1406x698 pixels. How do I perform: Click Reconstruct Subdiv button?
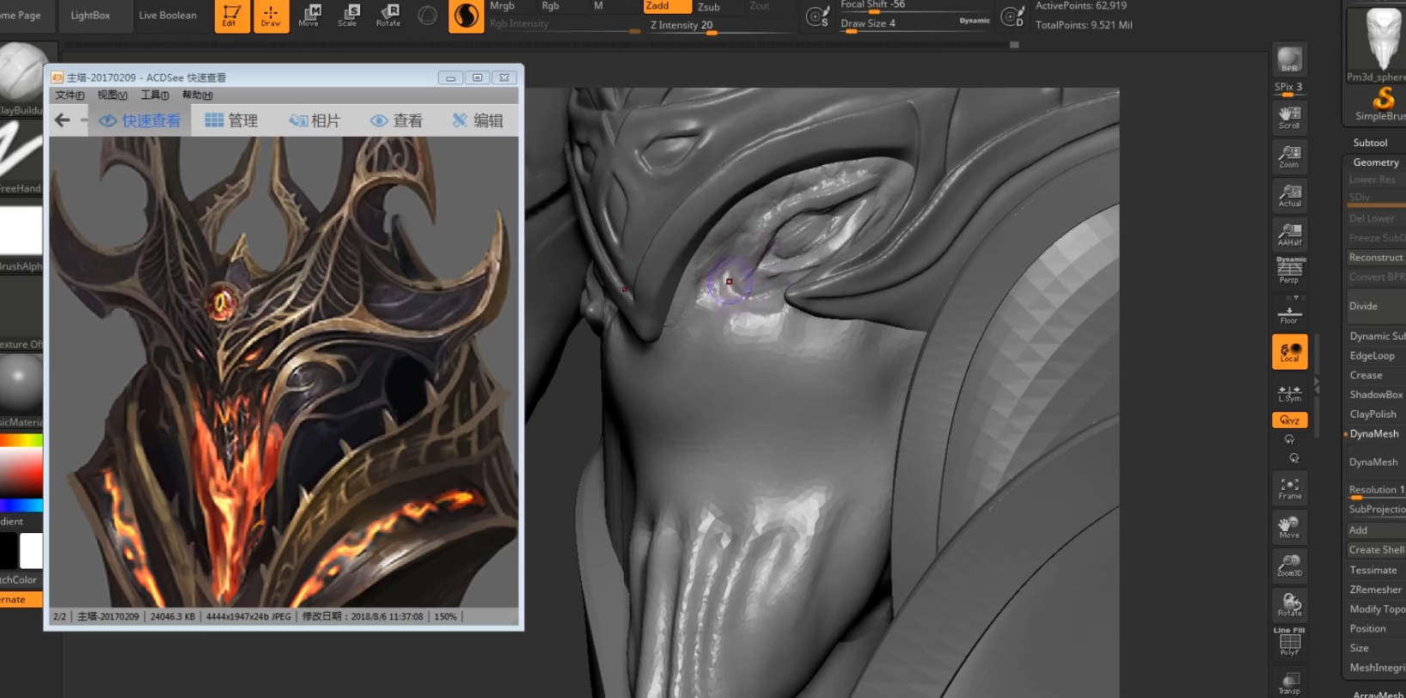coord(1375,258)
